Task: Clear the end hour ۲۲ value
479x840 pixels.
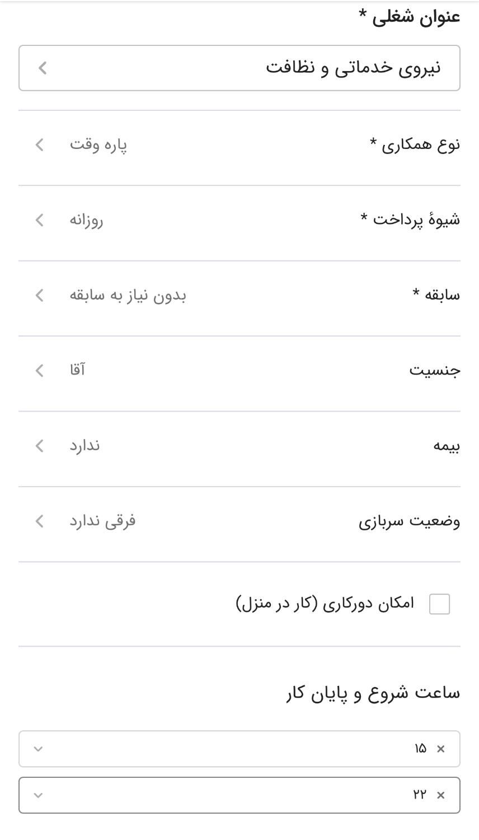Action: 441,795
